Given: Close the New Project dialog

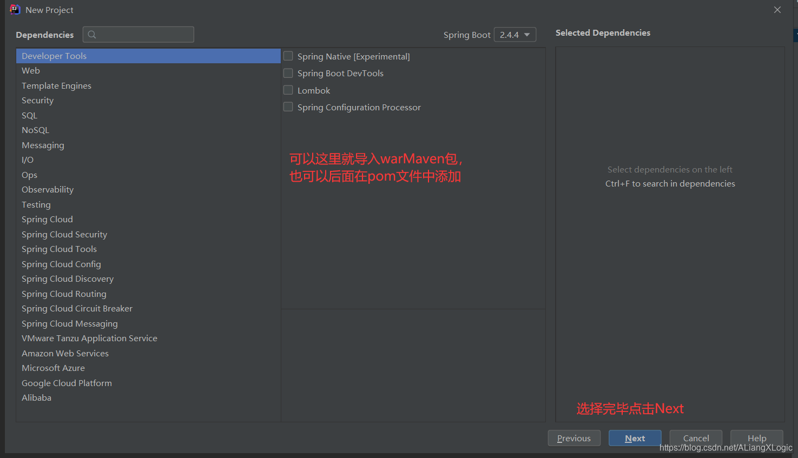Looking at the screenshot, I should 777,10.
